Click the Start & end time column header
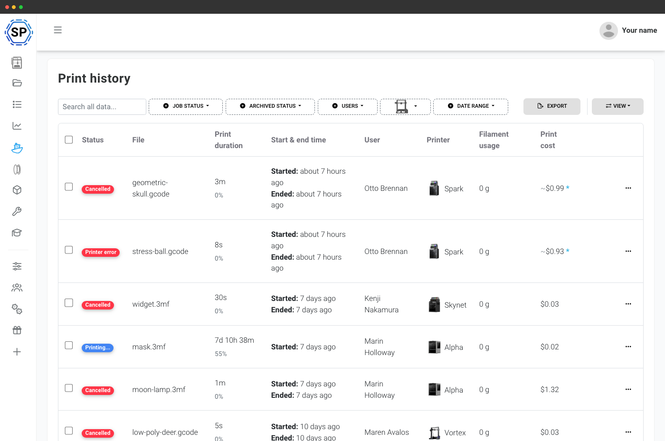Screen dimensions: 665x441 [x=298, y=140]
